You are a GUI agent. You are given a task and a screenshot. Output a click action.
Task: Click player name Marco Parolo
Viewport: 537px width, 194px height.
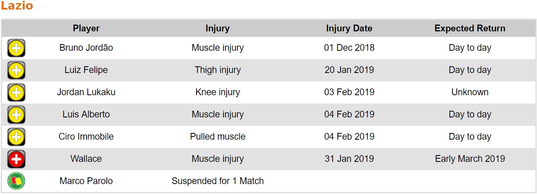tap(86, 181)
